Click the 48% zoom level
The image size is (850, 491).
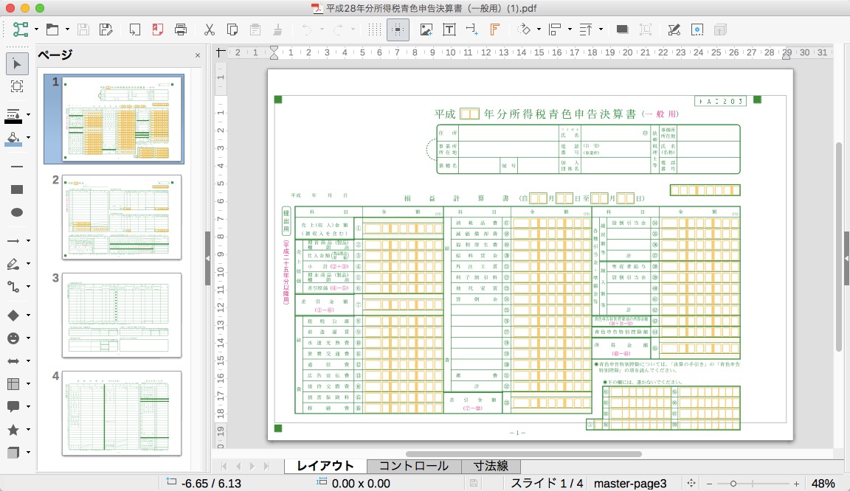[x=823, y=484]
